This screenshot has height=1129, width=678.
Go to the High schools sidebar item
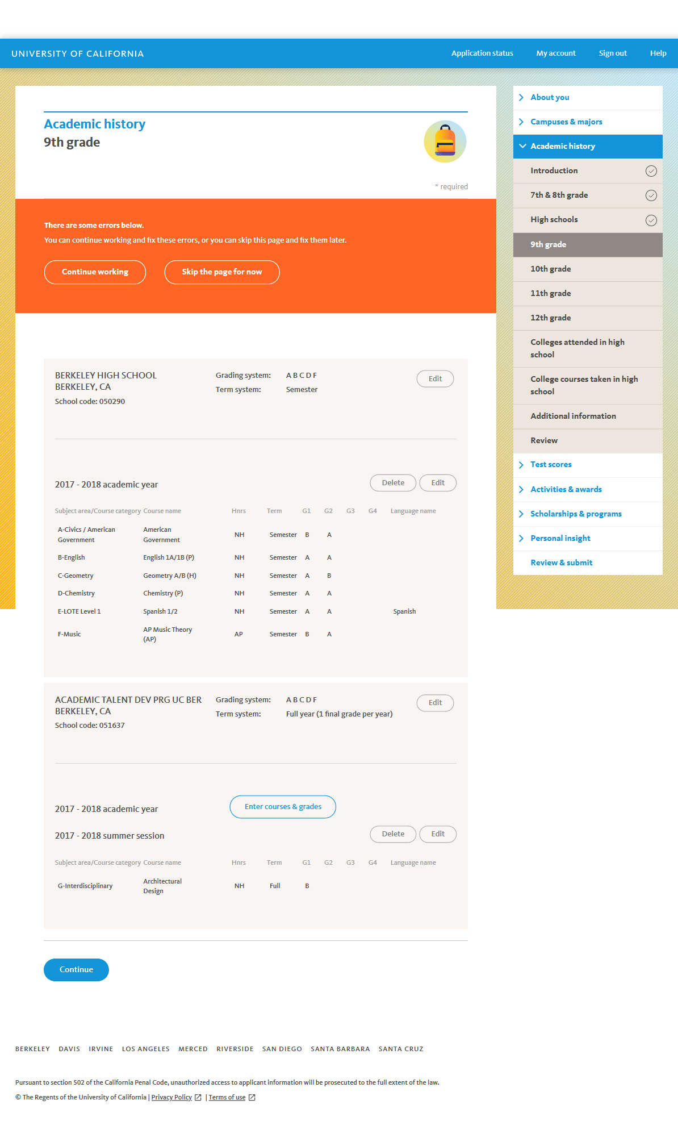point(588,220)
